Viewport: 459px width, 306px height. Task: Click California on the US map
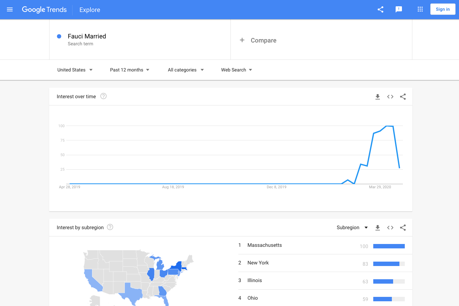point(93,280)
